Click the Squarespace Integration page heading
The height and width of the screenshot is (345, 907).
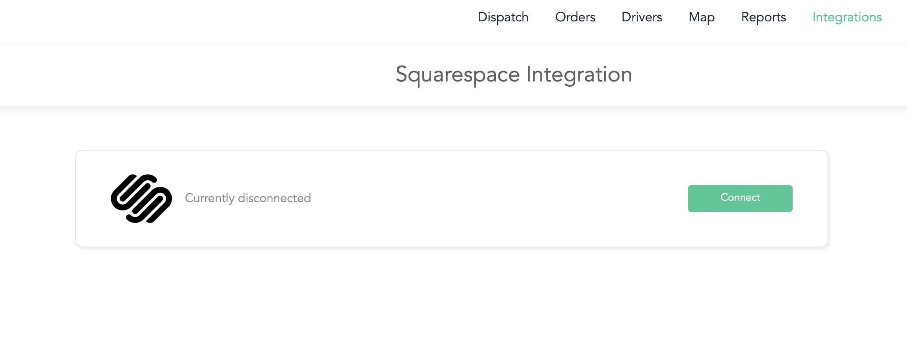pos(513,74)
